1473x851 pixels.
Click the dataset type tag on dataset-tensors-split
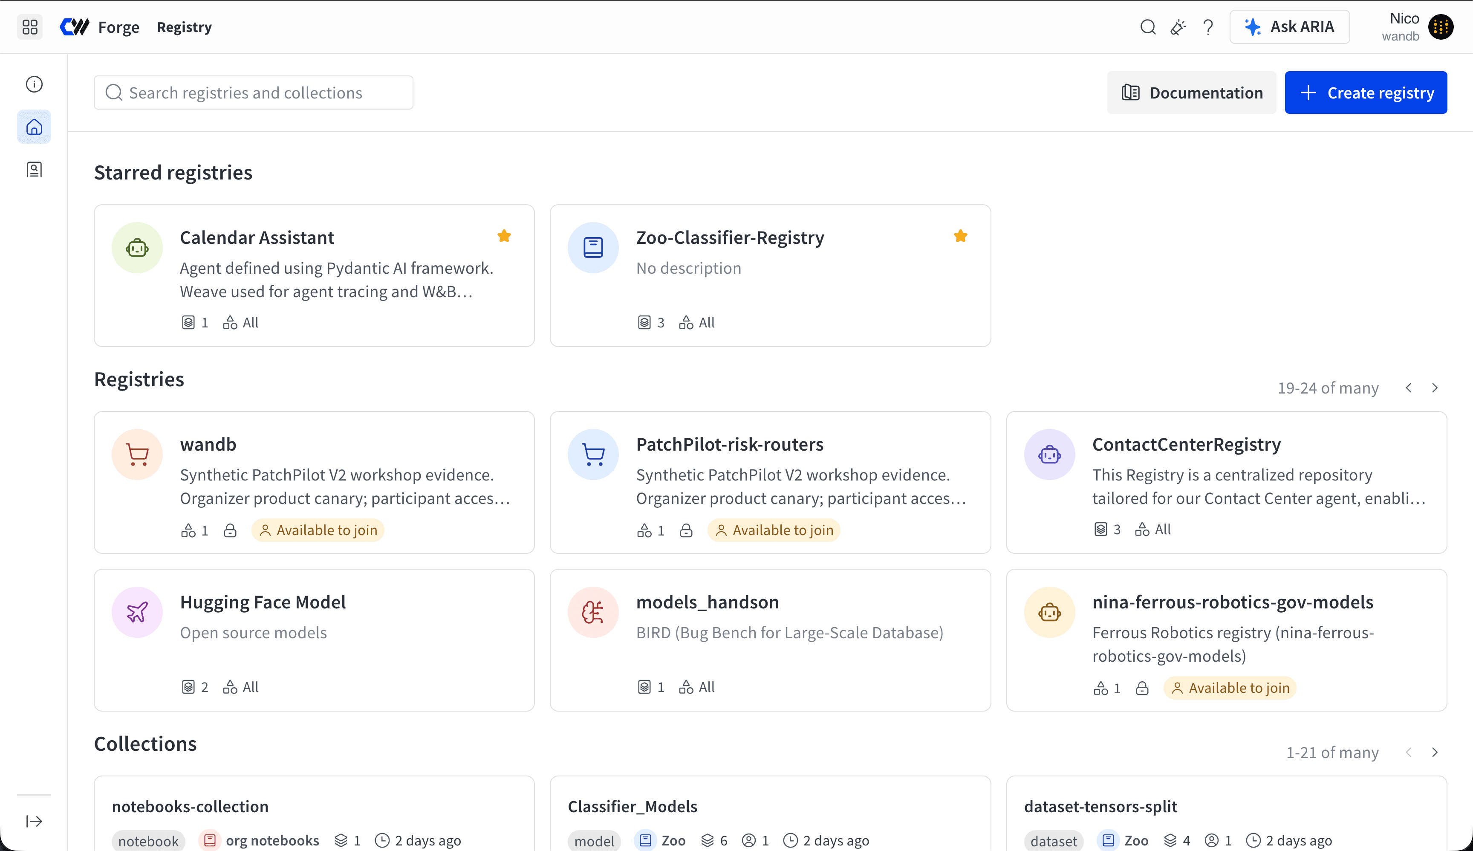pos(1054,841)
